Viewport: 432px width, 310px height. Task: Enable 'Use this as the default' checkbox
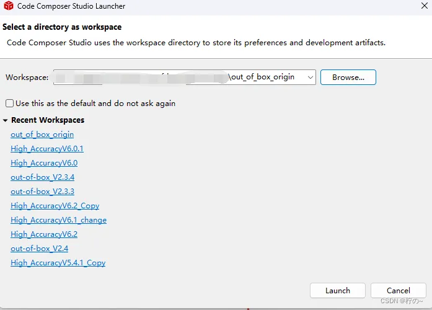[10, 104]
